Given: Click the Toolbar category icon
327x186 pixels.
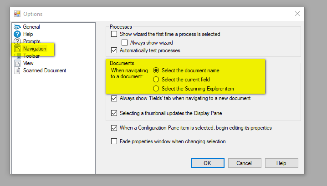Looking at the screenshot, I should (x=17, y=56).
